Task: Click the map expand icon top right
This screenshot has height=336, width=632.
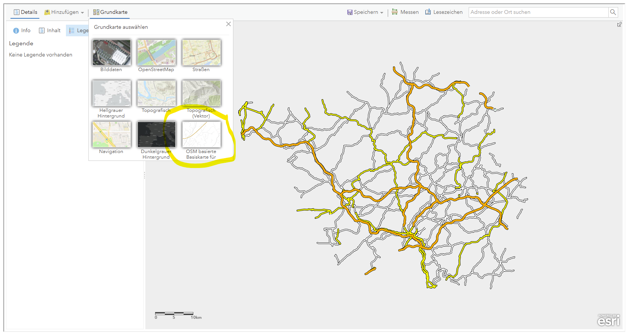Action: point(619,24)
